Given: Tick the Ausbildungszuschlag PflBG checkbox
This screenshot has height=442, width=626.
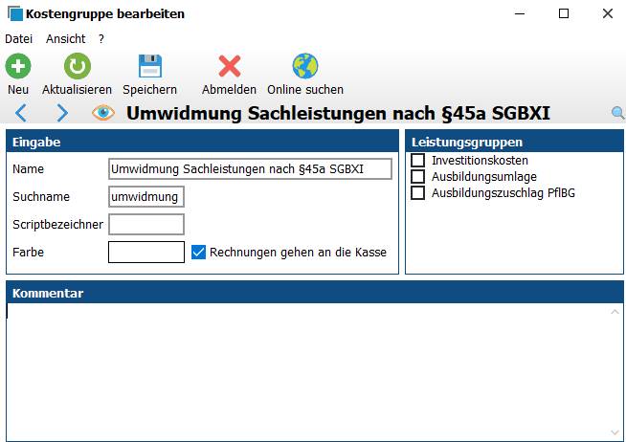Looking at the screenshot, I should point(417,192).
